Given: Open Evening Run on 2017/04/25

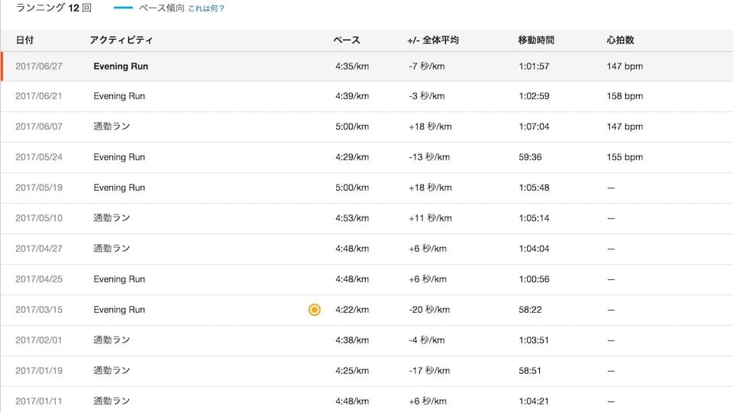Looking at the screenshot, I should pos(119,279).
